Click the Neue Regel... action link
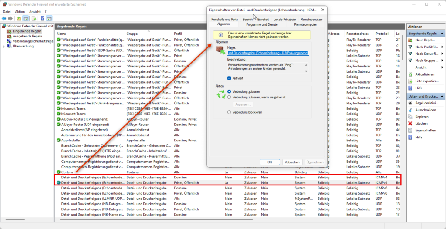The height and width of the screenshot is (229, 446). [x=425, y=40]
